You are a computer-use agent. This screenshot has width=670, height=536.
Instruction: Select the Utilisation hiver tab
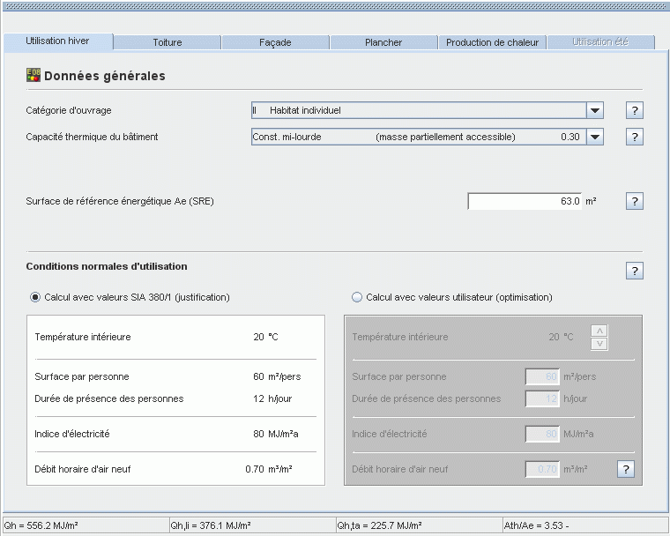coord(58,41)
